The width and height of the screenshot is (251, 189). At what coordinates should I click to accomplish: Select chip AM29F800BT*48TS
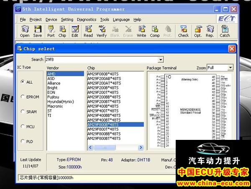pos(115,139)
